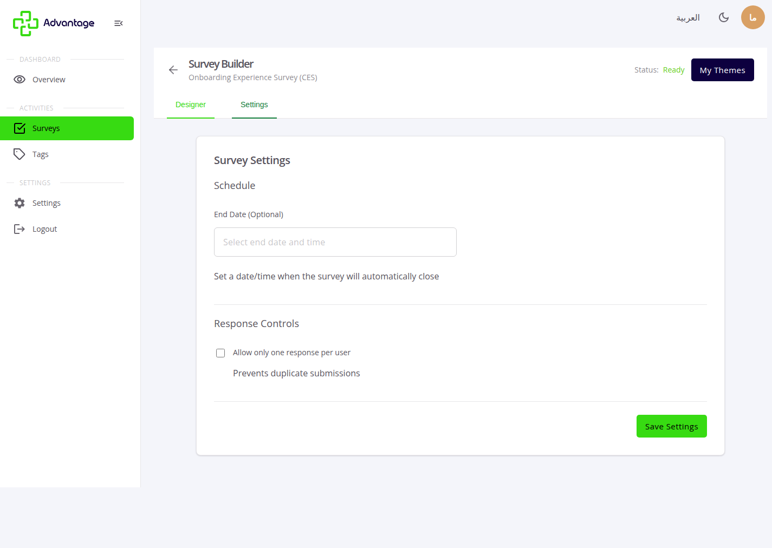Screen dimensions: 772x548
Task: Open Surveys in the sidebar
Action: 67,128
